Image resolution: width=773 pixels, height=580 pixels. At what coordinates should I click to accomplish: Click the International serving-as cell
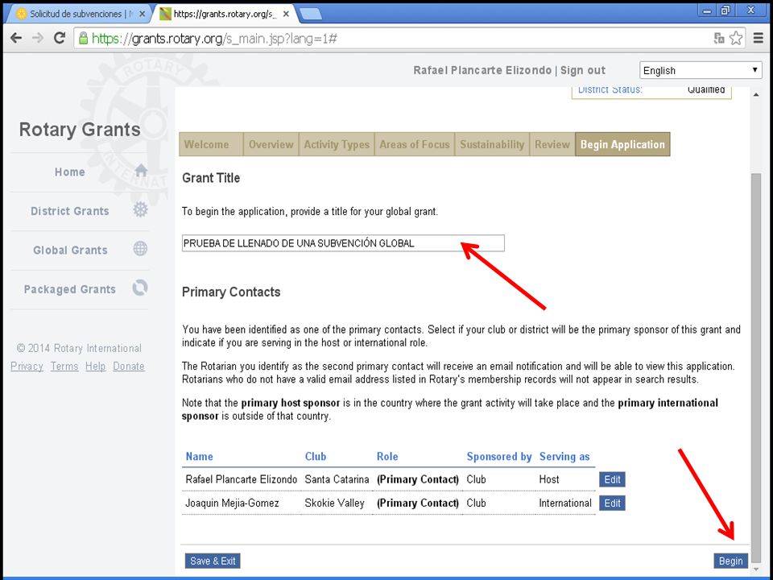click(x=565, y=503)
